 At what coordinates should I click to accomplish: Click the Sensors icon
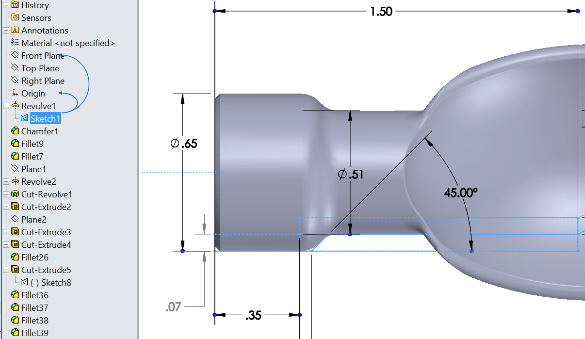(x=15, y=17)
